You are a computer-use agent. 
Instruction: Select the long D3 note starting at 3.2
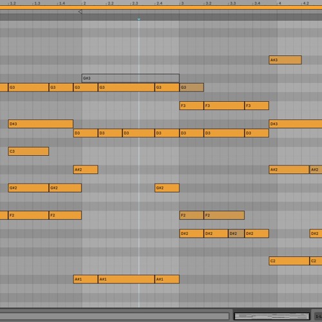click(x=224, y=133)
